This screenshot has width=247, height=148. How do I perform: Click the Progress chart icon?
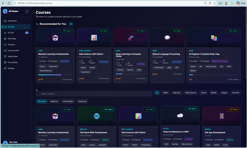tap(5, 45)
